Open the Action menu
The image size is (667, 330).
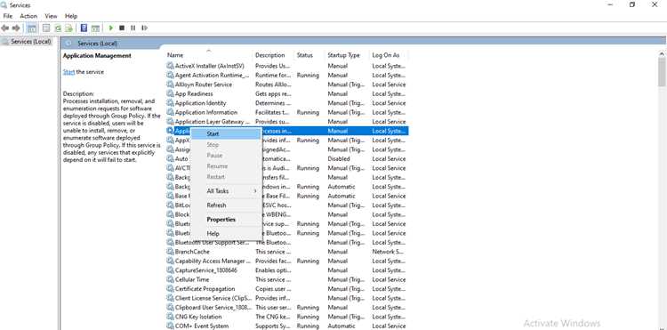28,16
